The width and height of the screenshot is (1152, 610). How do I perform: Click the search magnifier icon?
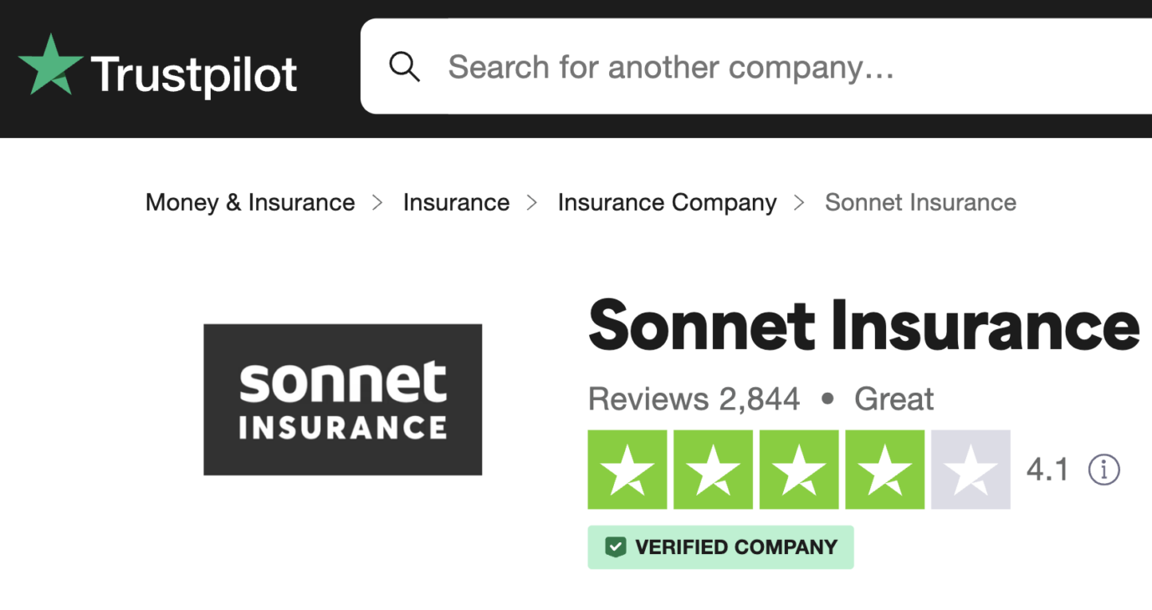(x=404, y=66)
